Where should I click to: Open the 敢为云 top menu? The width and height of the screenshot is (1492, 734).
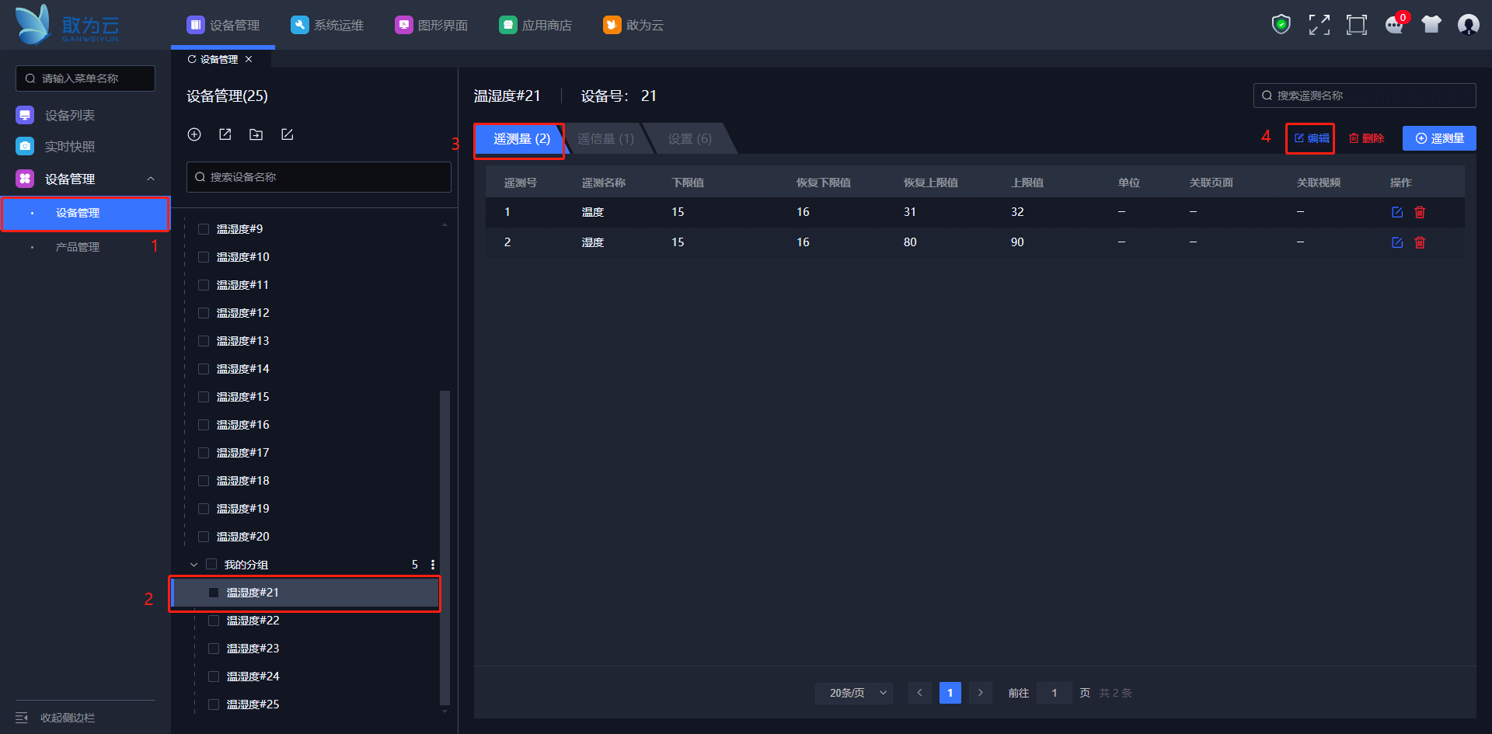coord(633,25)
